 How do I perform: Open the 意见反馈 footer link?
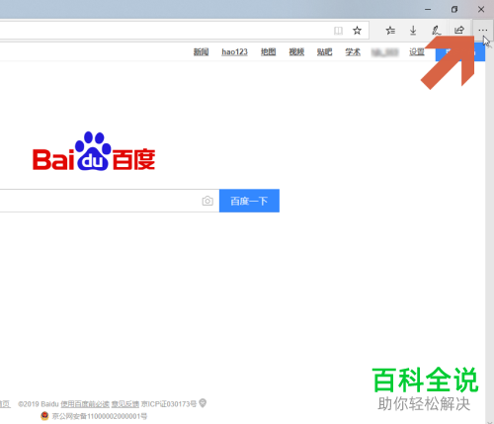(125, 404)
